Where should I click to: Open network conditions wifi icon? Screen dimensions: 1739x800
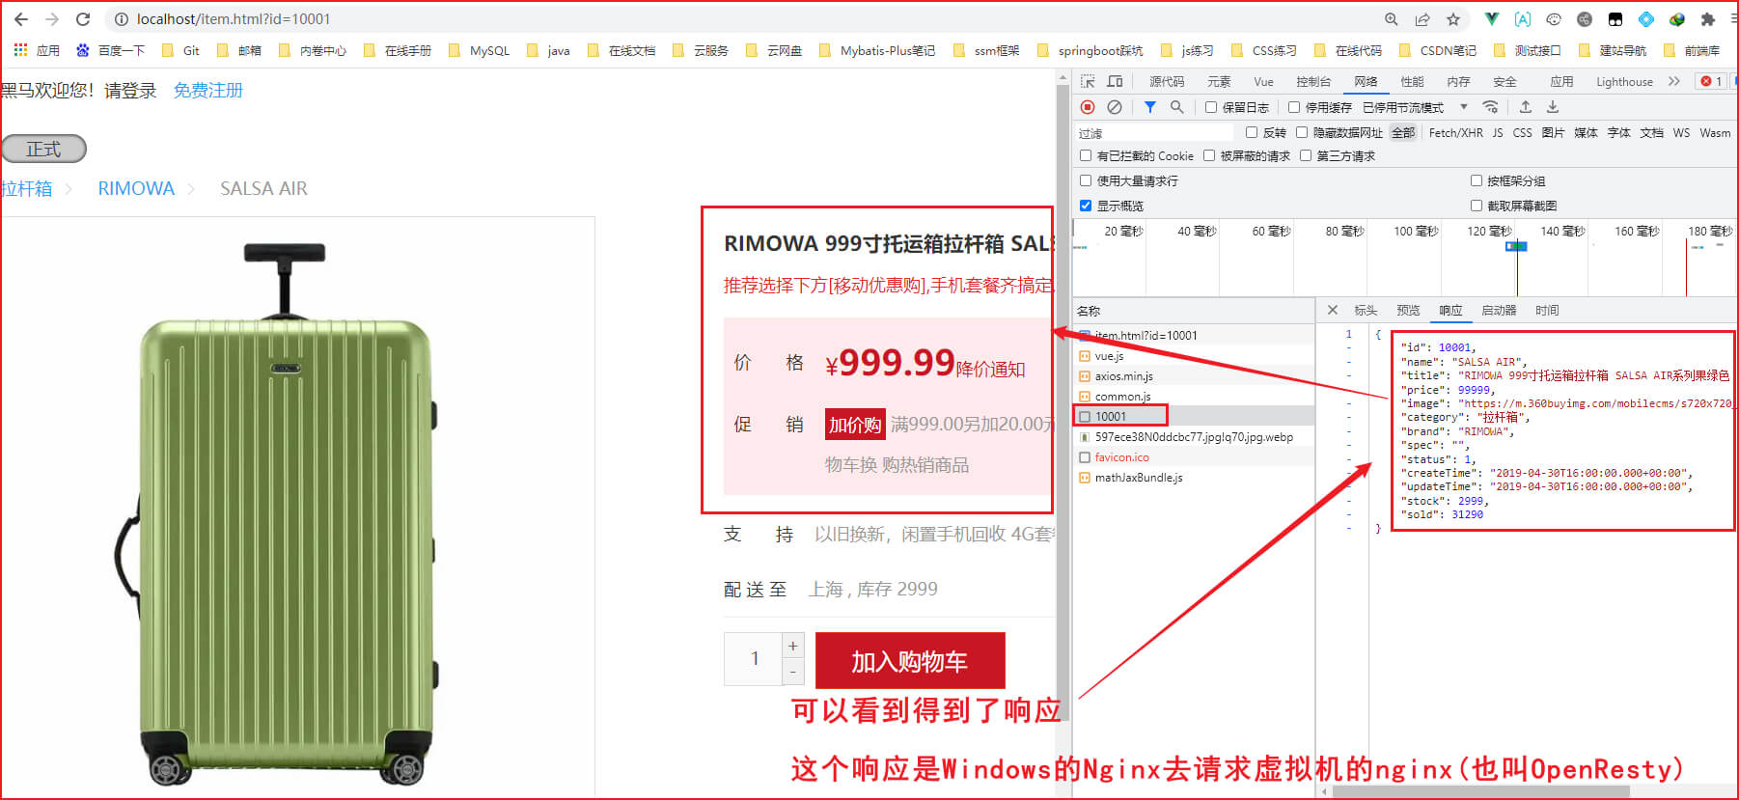1490,107
